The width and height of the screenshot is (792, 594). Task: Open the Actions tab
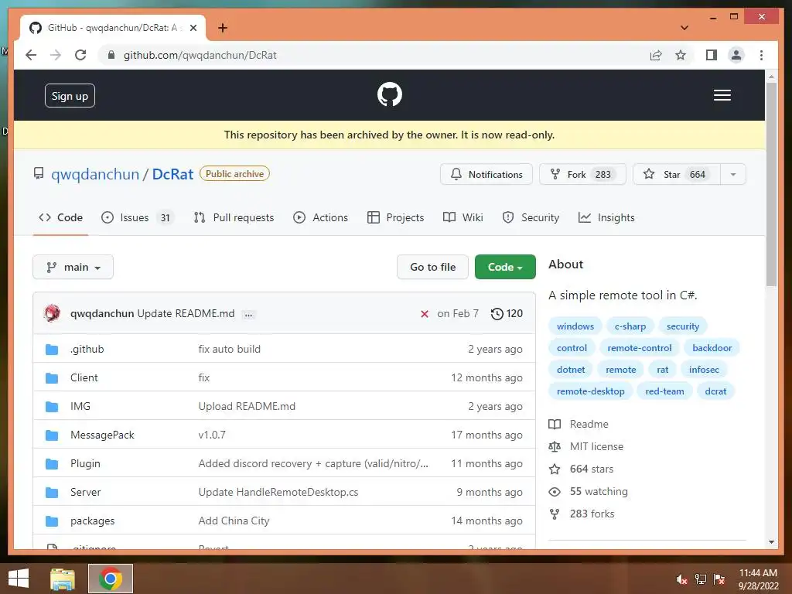[x=321, y=217]
